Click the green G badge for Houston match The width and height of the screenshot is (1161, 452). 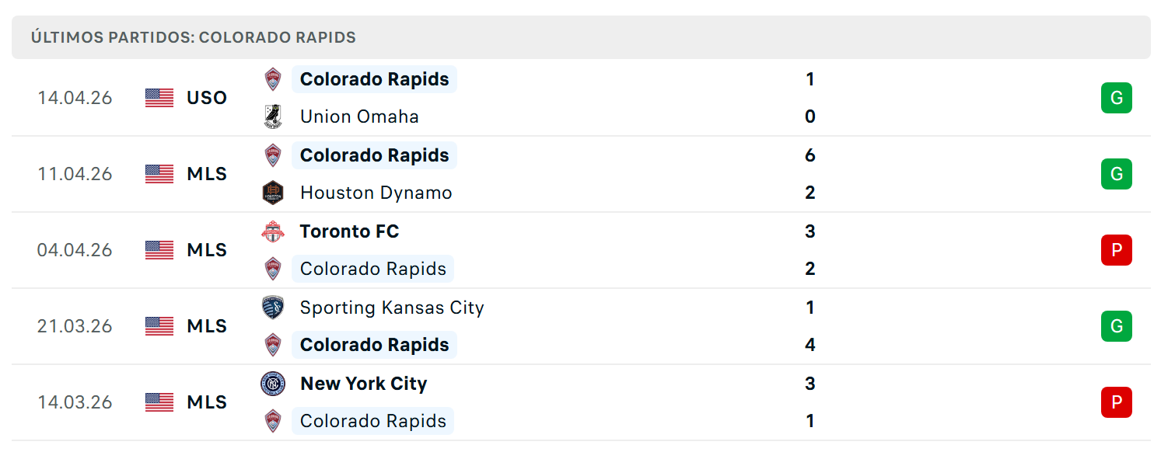point(1117,174)
